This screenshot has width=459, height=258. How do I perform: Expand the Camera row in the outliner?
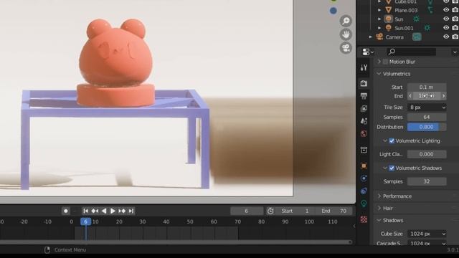370,37
